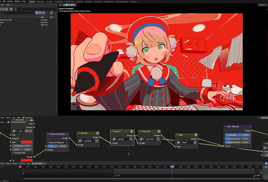Click the pin icon in node editor header
The width and height of the screenshot is (268, 182).
click(x=258, y=118)
